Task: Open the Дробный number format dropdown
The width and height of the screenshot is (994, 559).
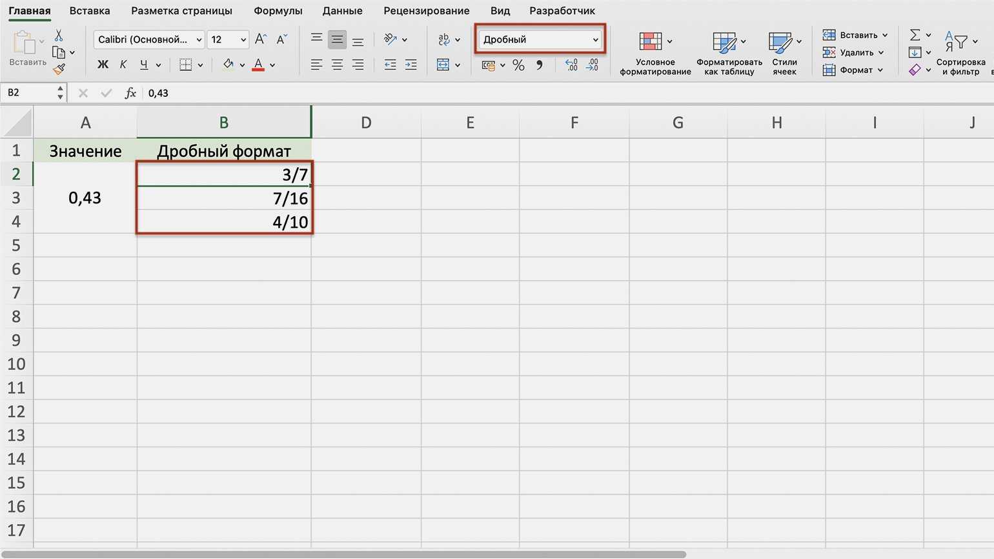Action: pyautogui.click(x=595, y=39)
